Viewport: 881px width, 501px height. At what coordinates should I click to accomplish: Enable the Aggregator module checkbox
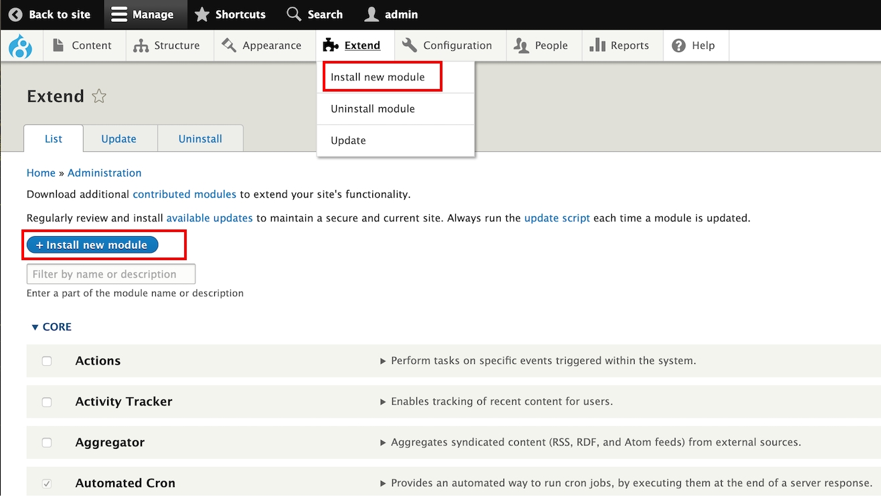(47, 443)
